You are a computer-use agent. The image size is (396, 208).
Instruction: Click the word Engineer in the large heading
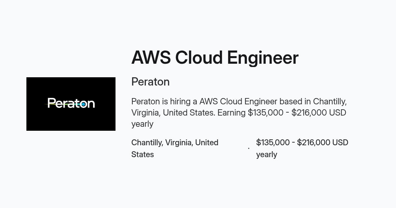(263, 58)
